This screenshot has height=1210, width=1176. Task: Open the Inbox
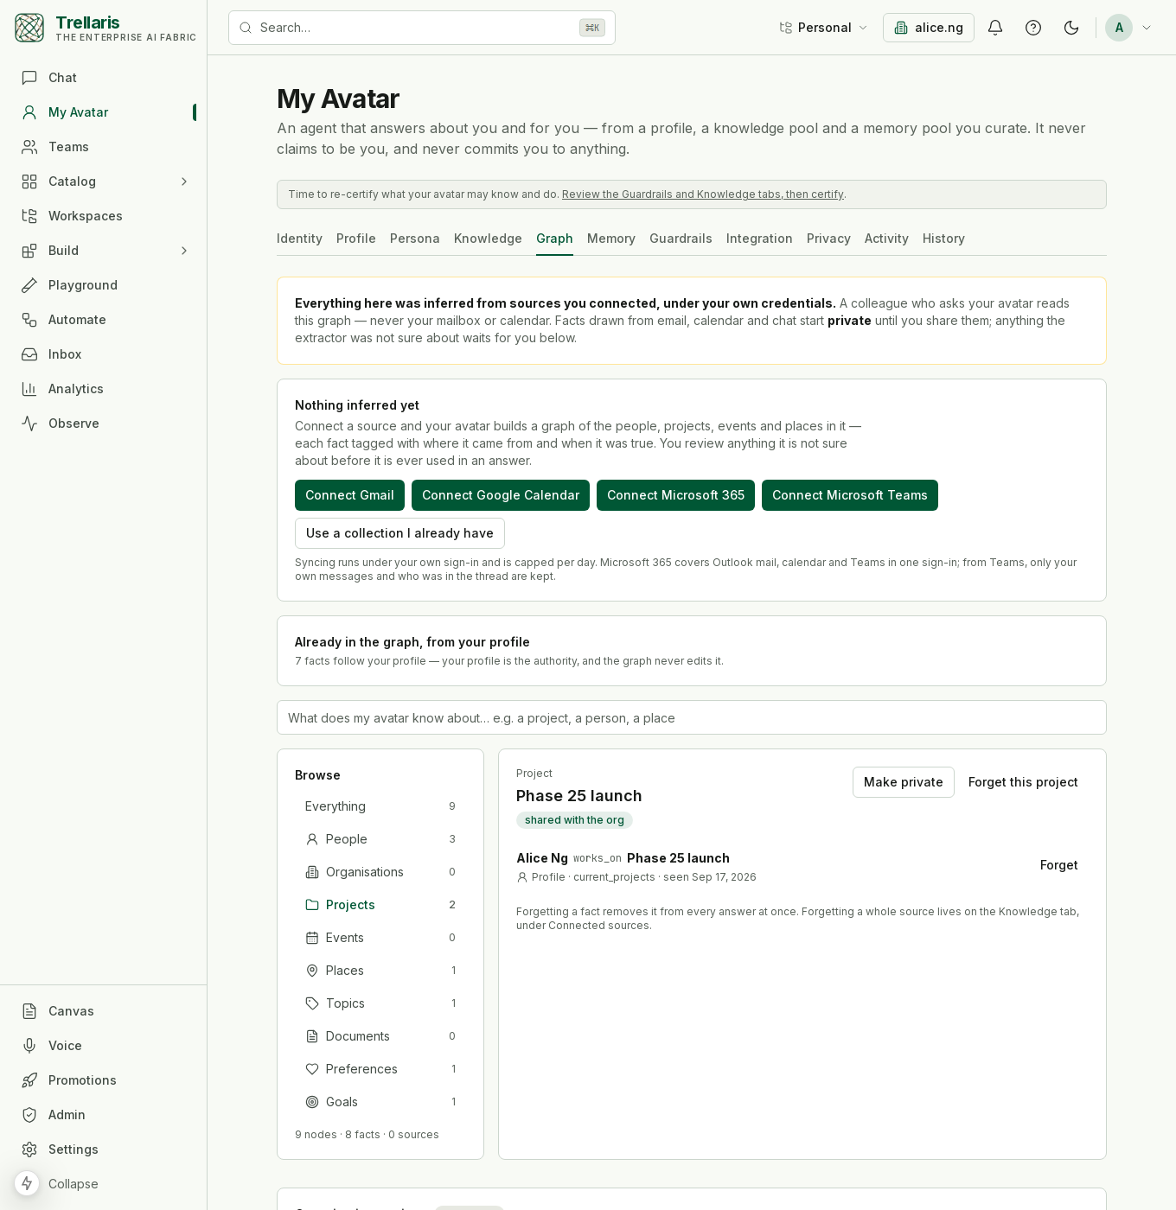[104, 354]
